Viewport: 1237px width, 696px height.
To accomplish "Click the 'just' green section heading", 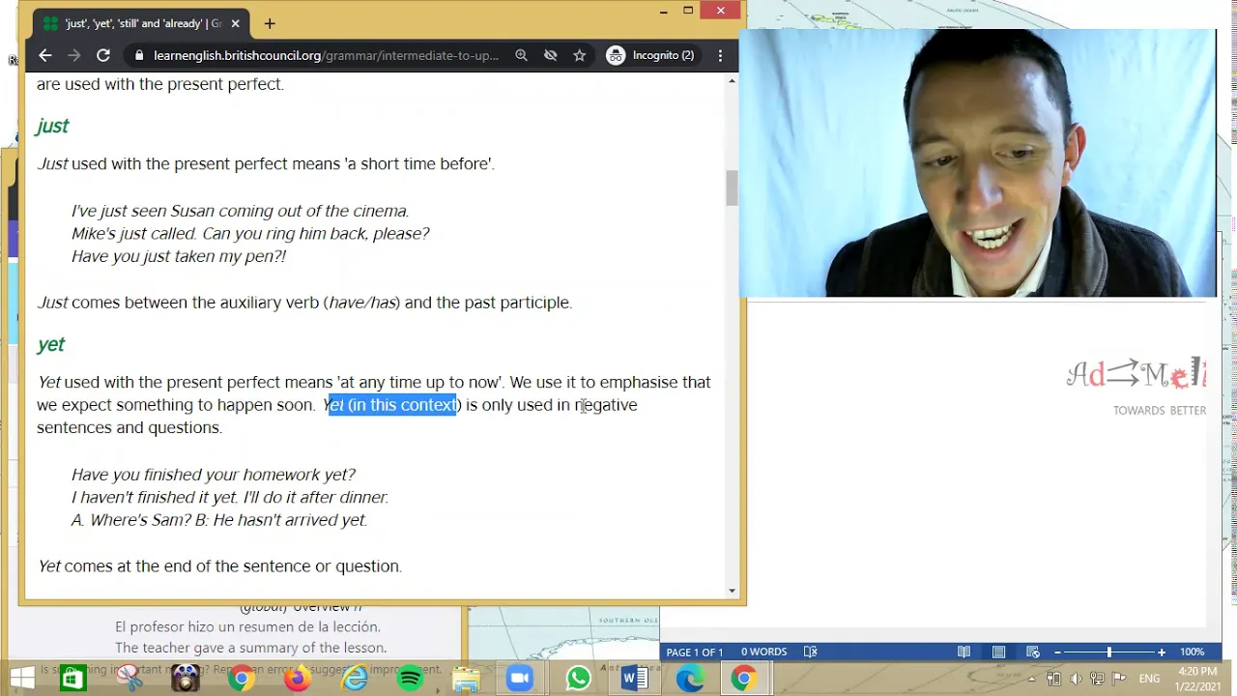I will tap(52, 126).
